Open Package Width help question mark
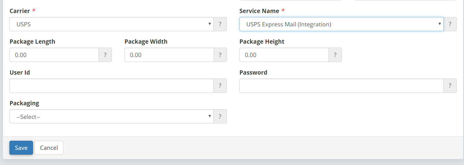Image resolution: width=464 pixels, height=165 pixels. pos(220,55)
